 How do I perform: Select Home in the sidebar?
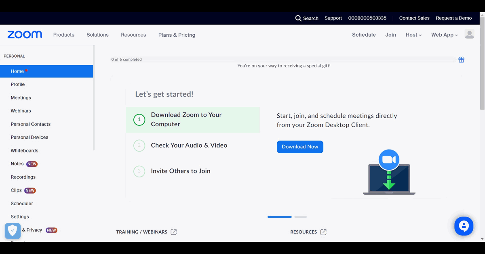coord(46,71)
